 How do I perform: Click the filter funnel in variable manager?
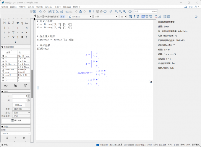click(25, 86)
